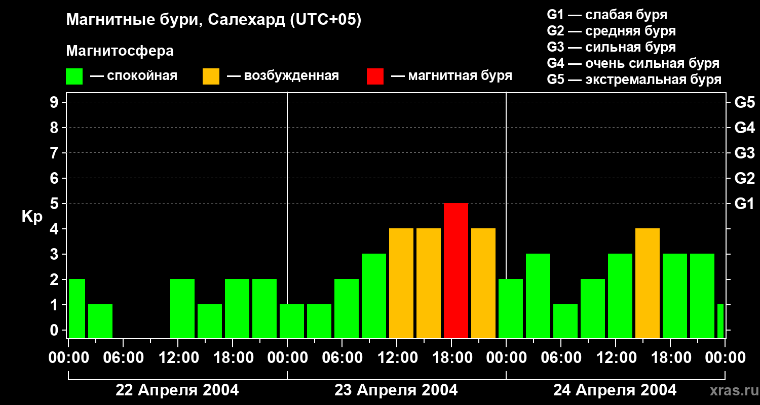
Task: Click the '06:00' time label above 22 Апреля
Action: pyautogui.click(x=124, y=358)
